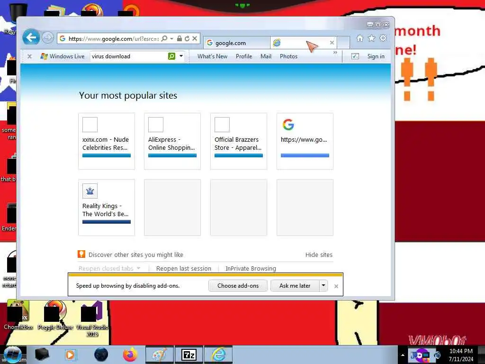Dismiss the add-ons notification bar
The height and width of the screenshot is (364, 485).
click(x=336, y=286)
